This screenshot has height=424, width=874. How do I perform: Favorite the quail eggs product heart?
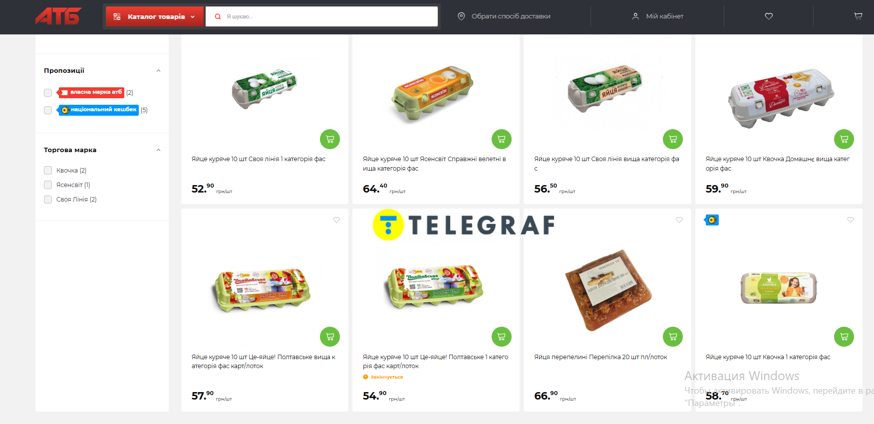click(679, 220)
